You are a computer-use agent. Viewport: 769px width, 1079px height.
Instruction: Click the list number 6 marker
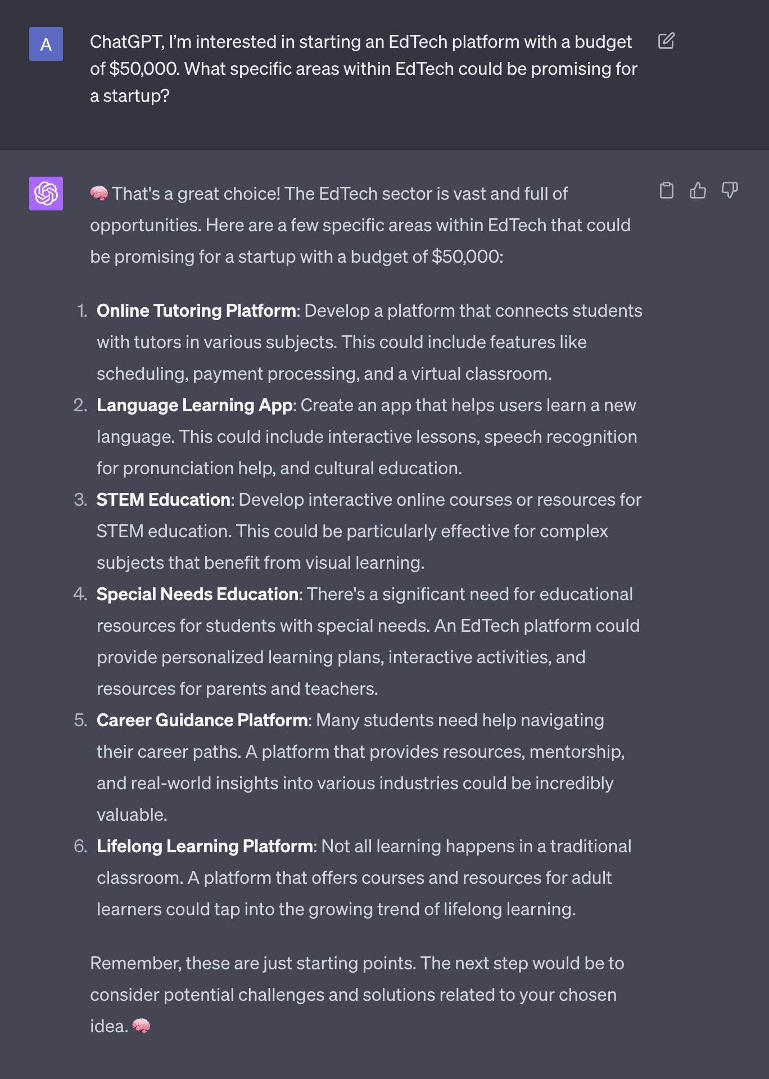click(80, 846)
